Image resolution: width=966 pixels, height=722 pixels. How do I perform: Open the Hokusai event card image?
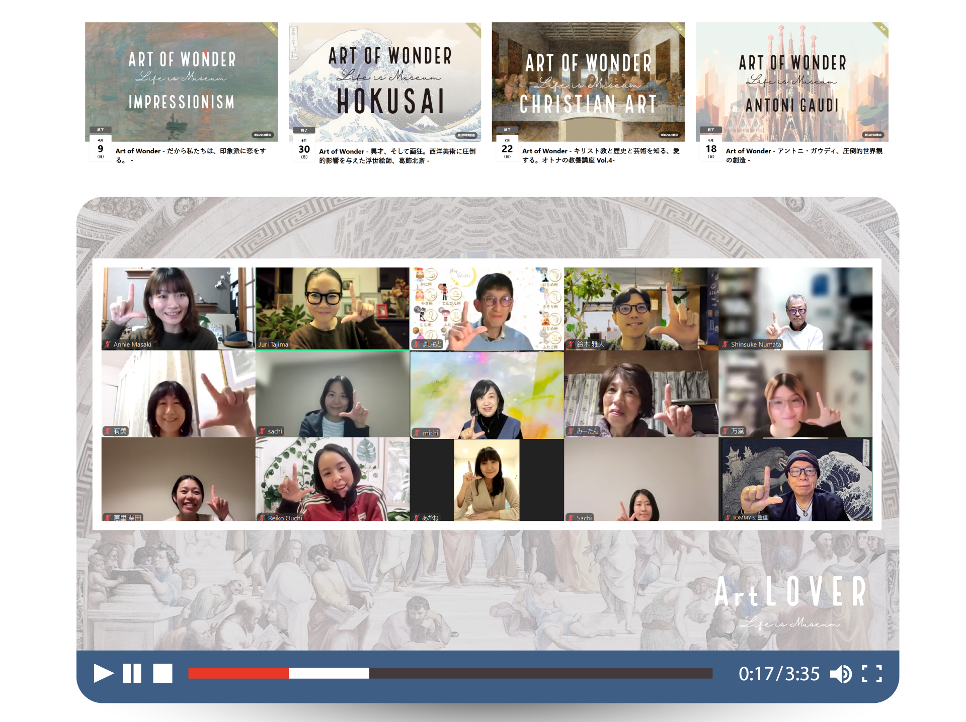coord(385,81)
